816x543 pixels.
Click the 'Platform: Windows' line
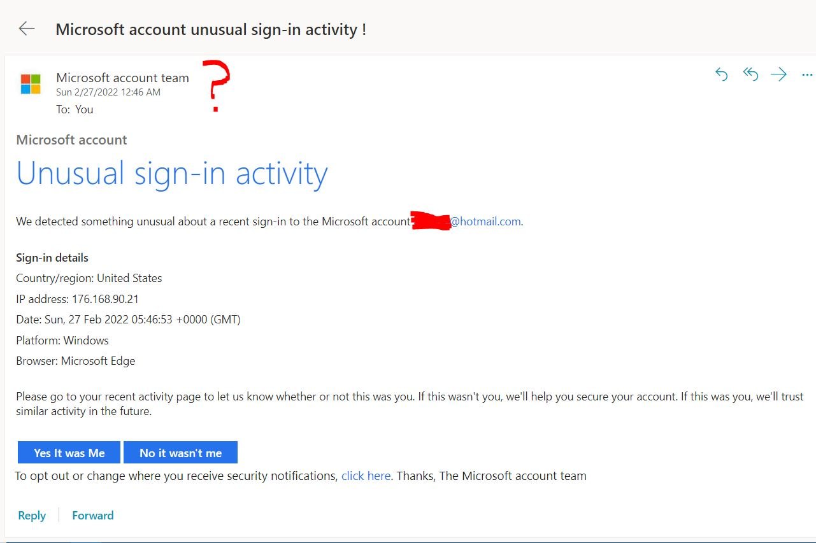(x=62, y=341)
